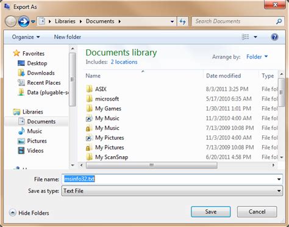Viewport: 289px width, 227px height.
Task: Open the address bar history dropdown
Action: (x=172, y=21)
